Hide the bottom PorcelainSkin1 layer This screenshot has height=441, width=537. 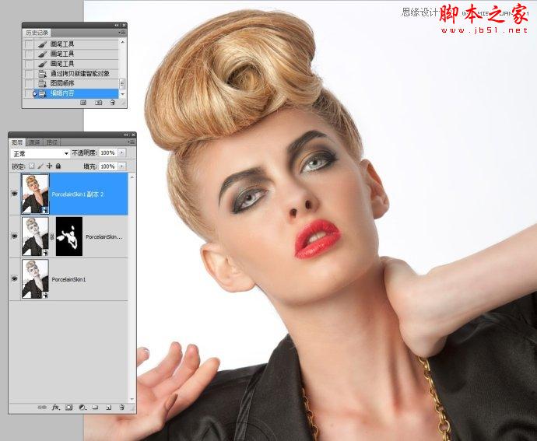click(x=14, y=279)
